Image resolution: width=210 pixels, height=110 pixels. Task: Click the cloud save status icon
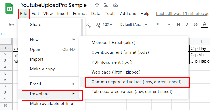[115, 5]
